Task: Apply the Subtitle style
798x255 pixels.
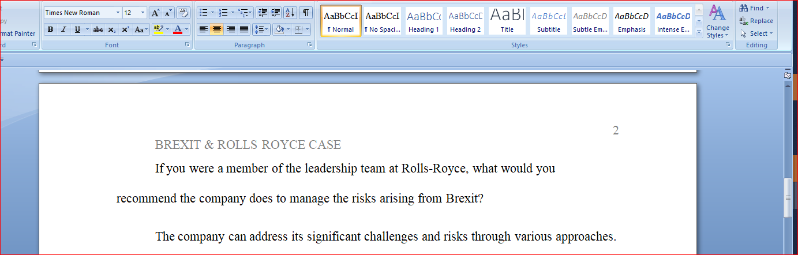Action: click(548, 21)
